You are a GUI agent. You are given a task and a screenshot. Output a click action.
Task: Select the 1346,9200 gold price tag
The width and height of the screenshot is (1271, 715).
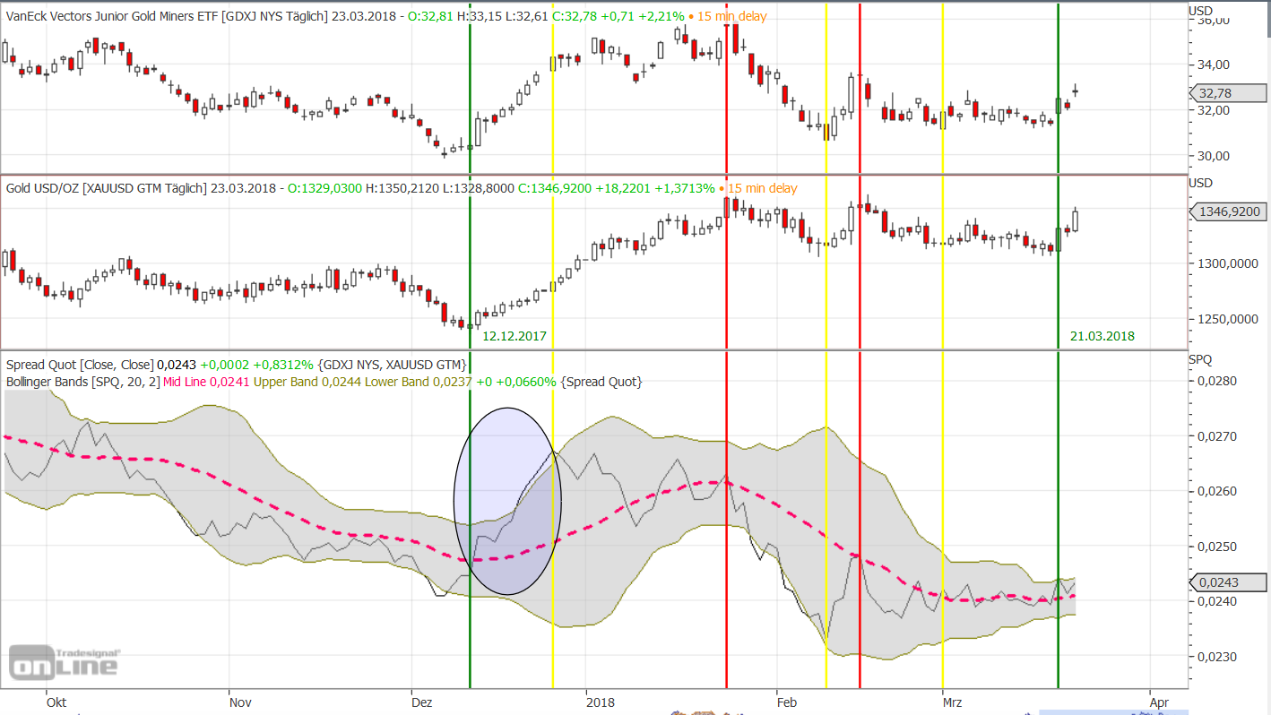click(1228, 212)
